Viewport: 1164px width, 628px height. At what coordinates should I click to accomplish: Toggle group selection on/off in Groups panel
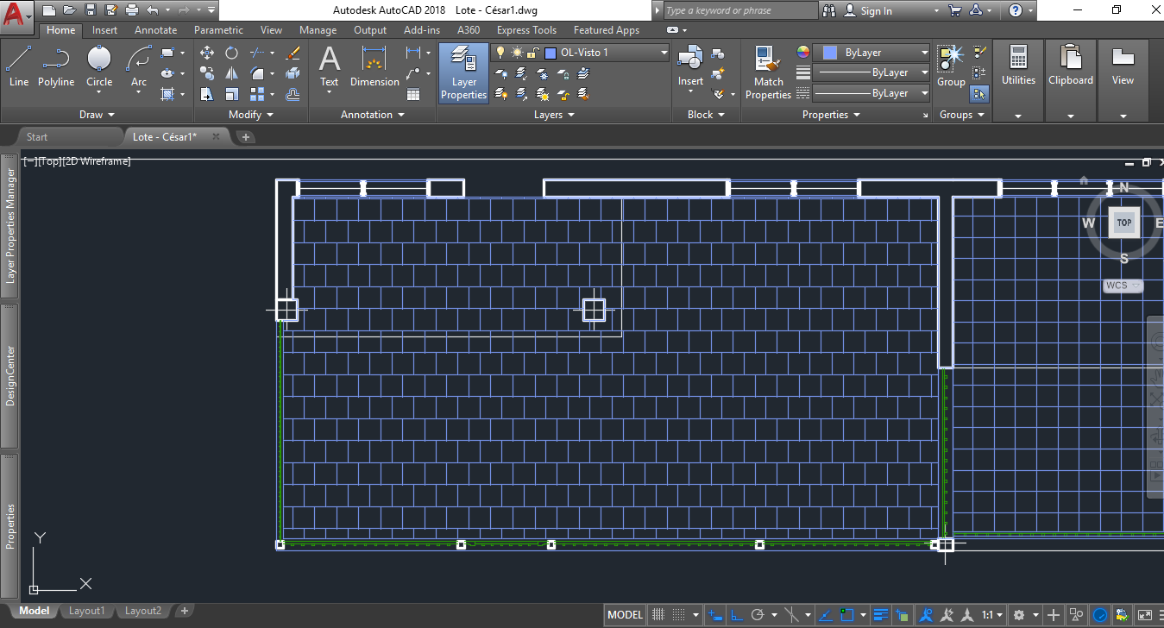979,93
